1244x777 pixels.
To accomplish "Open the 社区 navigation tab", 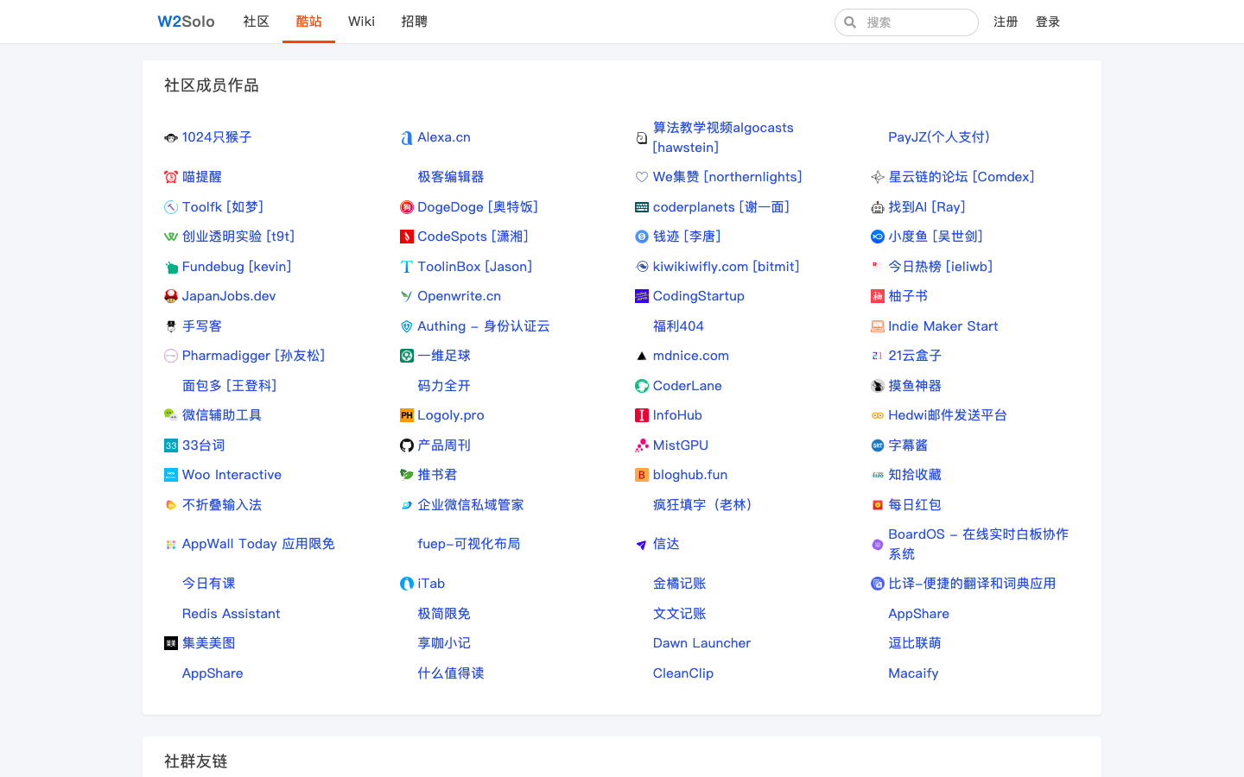I will [256, 22].
